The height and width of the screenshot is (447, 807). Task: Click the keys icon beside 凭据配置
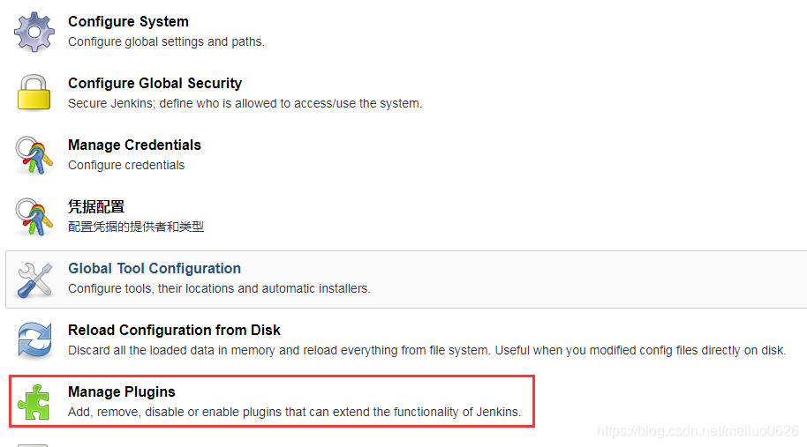tap(34, 217)
